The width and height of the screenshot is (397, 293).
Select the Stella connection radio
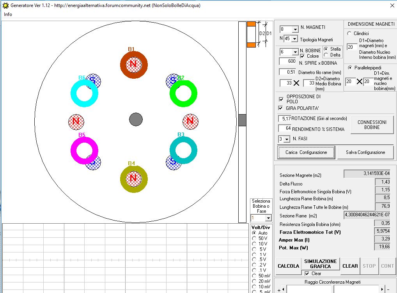point(326,49)
